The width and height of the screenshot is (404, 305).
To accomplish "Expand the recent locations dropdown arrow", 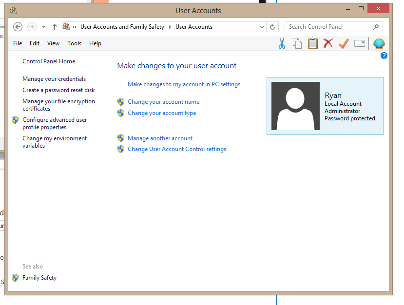I will tap(43, 27).
